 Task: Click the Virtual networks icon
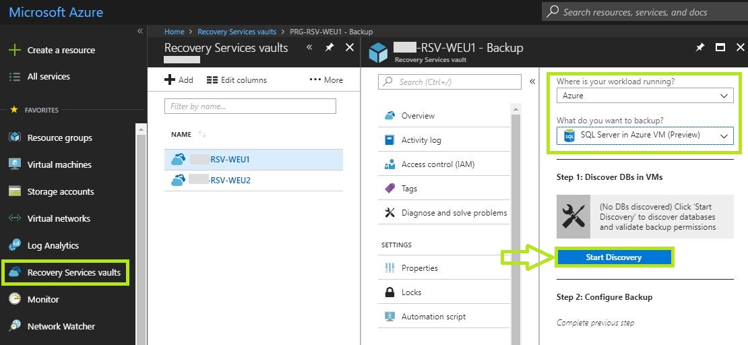(x=15, y=218)
